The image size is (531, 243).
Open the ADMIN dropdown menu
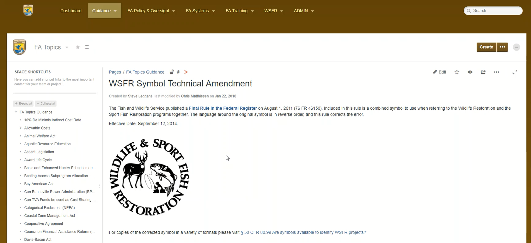[x=304, y=11]
